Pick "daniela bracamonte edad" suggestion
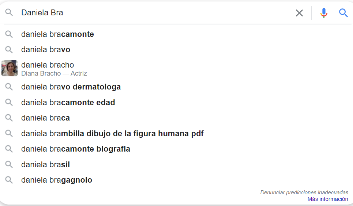353x206 pixels. [x=68, y=103]
